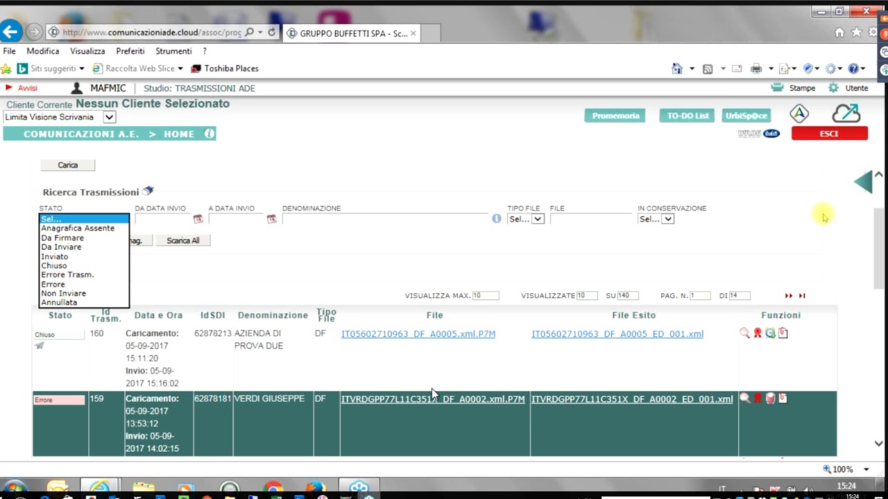Click the command bar Print icon
The height and width of the screenshot is (499, 888).
point(756,69)
